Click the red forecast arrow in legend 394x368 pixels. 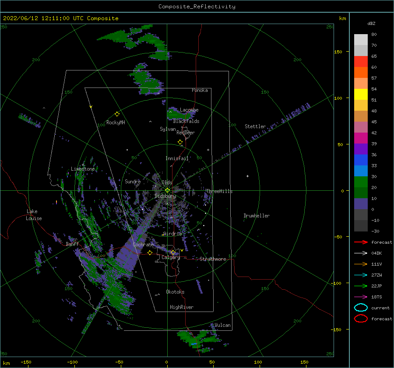pyautogui.click(x=361, y=242)
